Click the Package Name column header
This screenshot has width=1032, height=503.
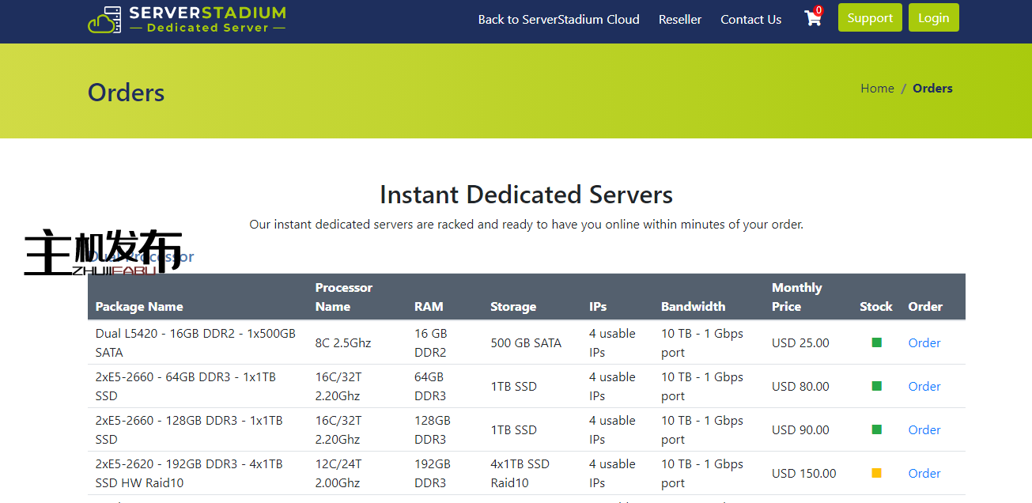(139, 307)
